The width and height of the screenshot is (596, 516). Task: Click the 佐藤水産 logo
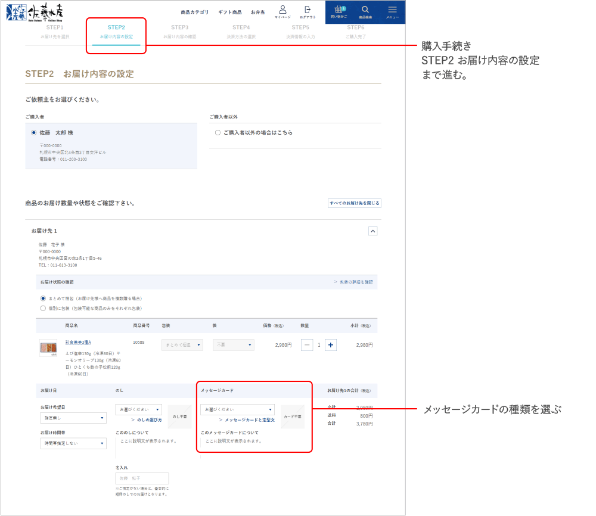[35, 11]
